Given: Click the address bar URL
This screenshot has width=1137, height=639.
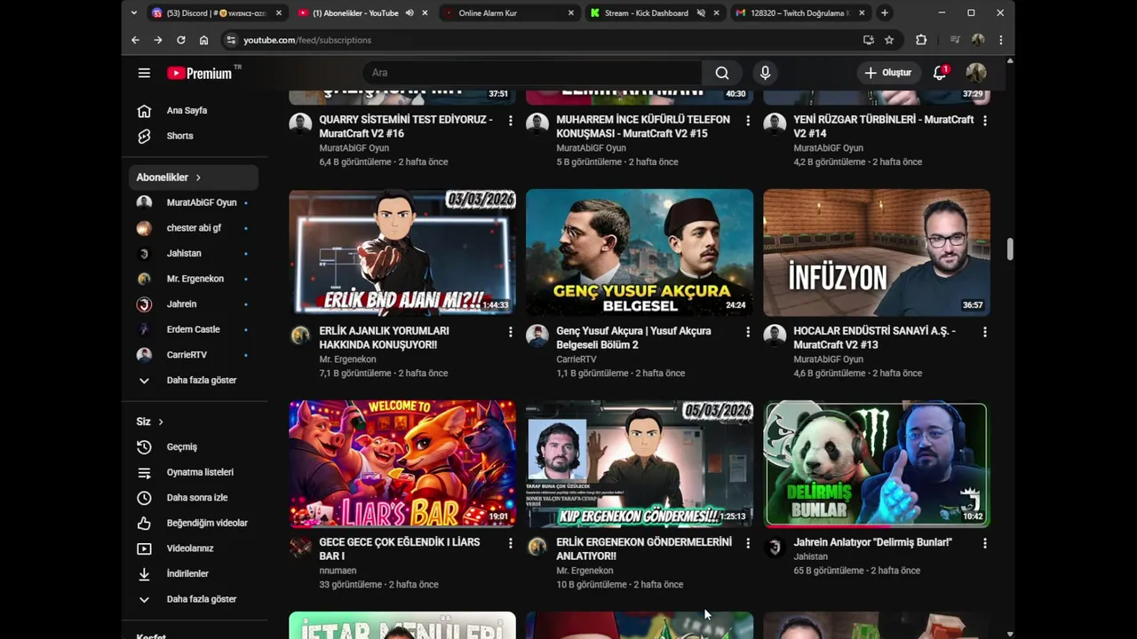Looking at the screenshot, I should [x=307, y=40].
